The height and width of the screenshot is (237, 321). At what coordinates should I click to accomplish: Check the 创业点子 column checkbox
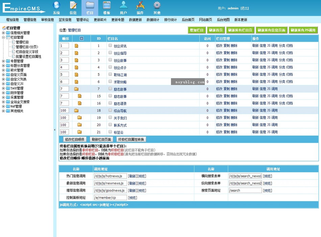click(110, 67)
